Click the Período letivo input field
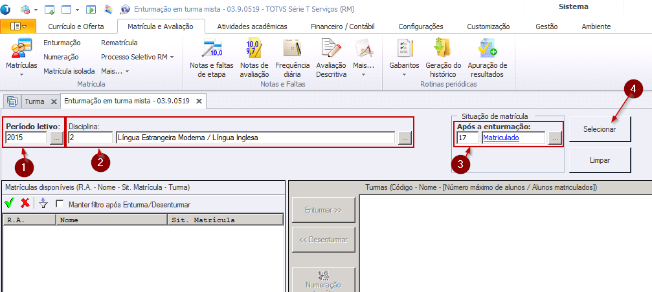 point(25,138)
